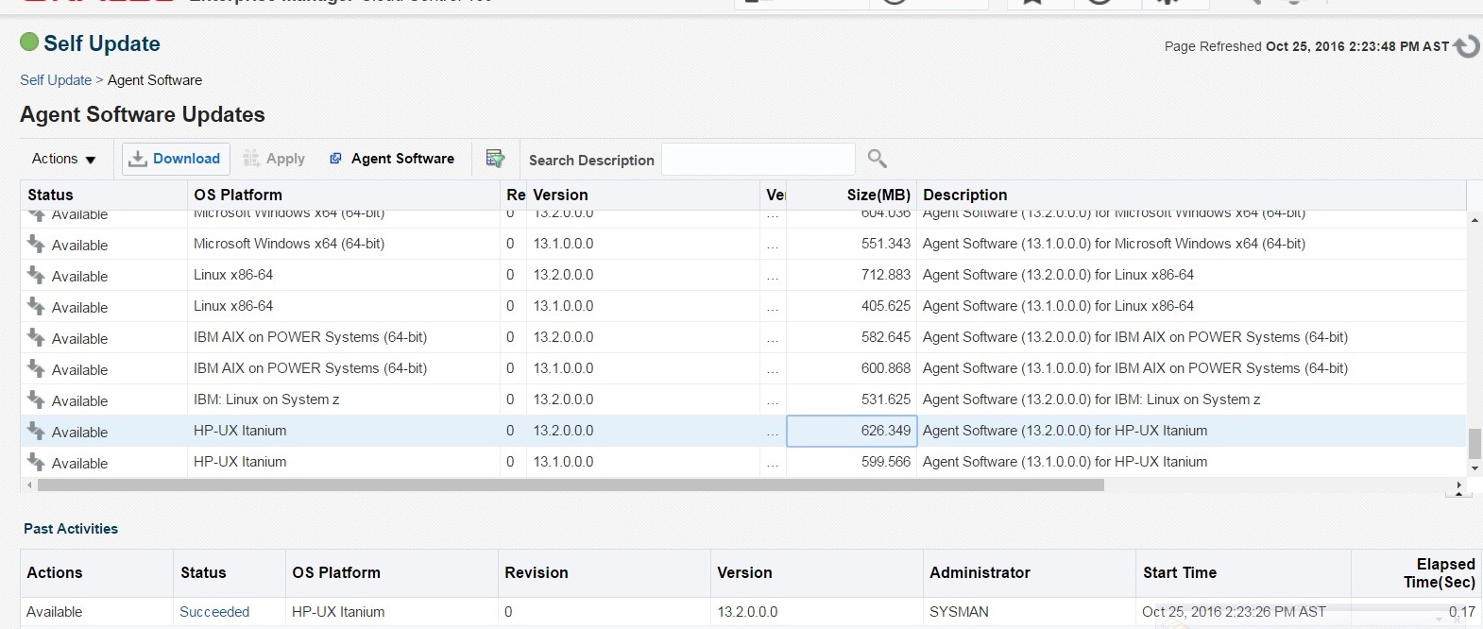Click the Start Time column header
1483x629 pixels.
click(1243, 572)
